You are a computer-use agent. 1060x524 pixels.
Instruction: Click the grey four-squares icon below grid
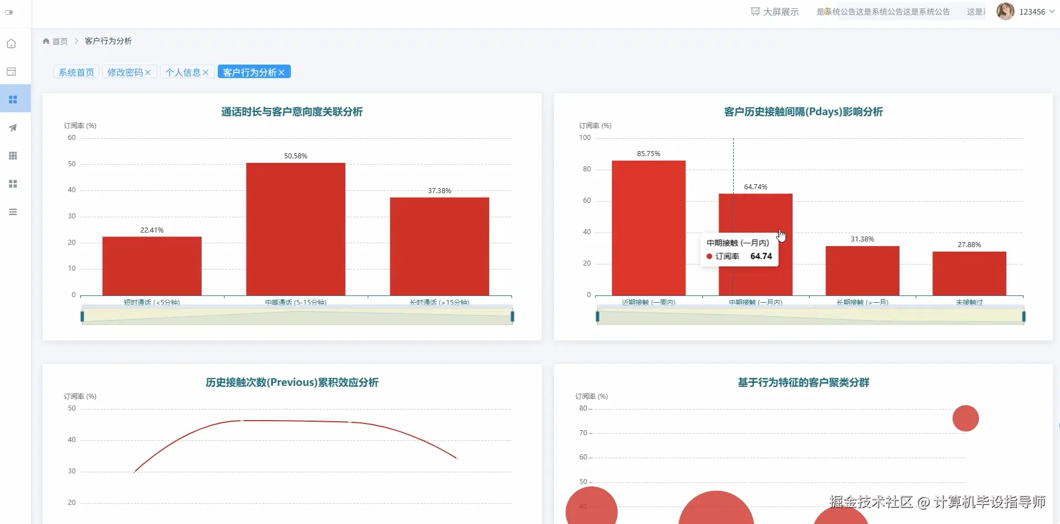point(13,184)
